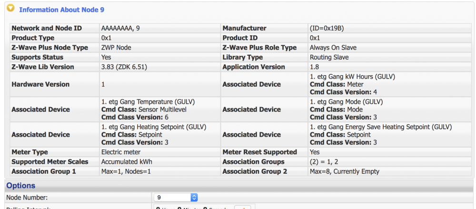Screen dimensions: 476x209
Task: Click the Manufacturer ID=0x19B value
Action: pyautogui.click(x=327, y=28)
